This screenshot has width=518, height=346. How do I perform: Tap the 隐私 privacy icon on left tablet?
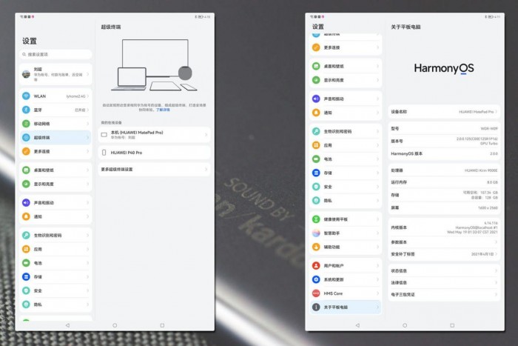click(x=26, y=305)
